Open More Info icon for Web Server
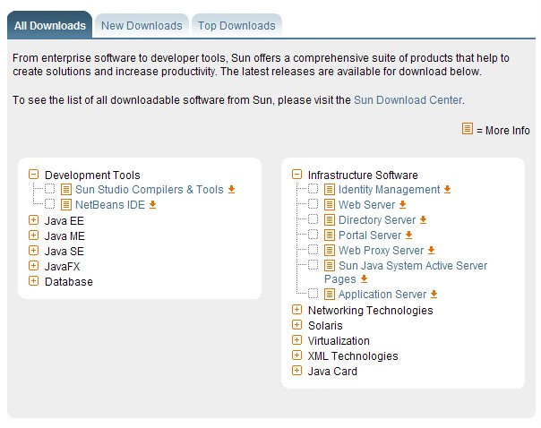 [330, 204]
